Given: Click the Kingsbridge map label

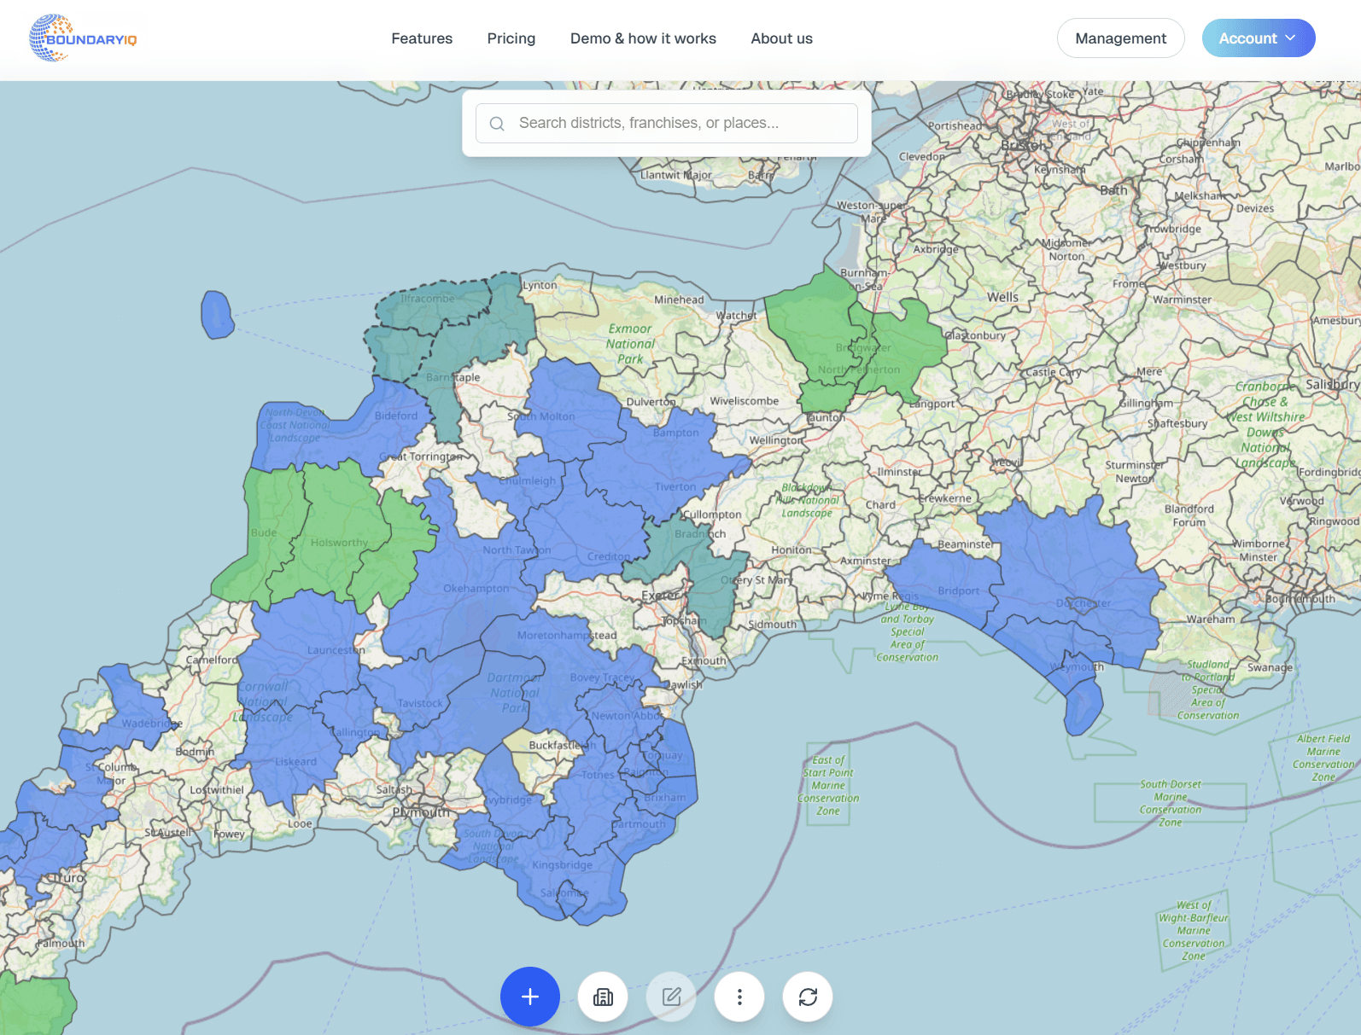Looking at the screenshot, I should pyautogui.click(x=562, y=865).
